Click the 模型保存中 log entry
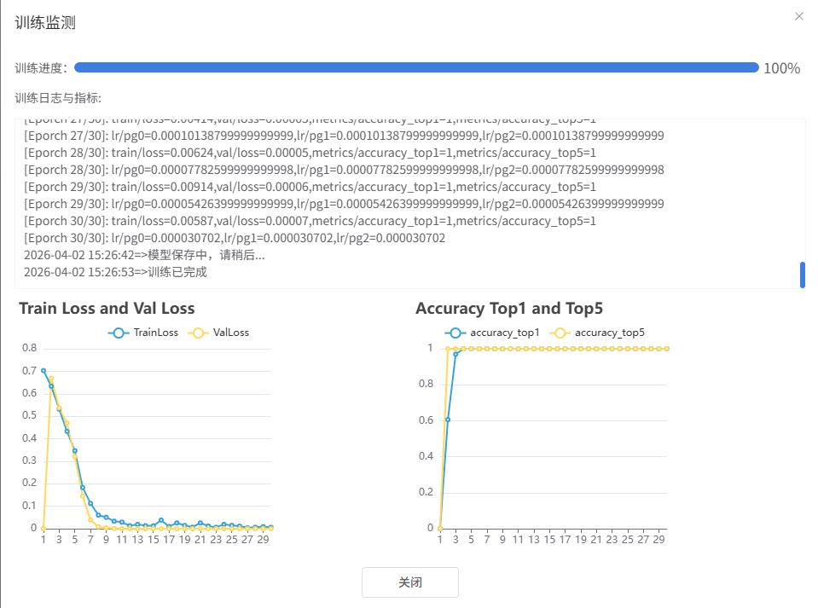 click(144, 255)
